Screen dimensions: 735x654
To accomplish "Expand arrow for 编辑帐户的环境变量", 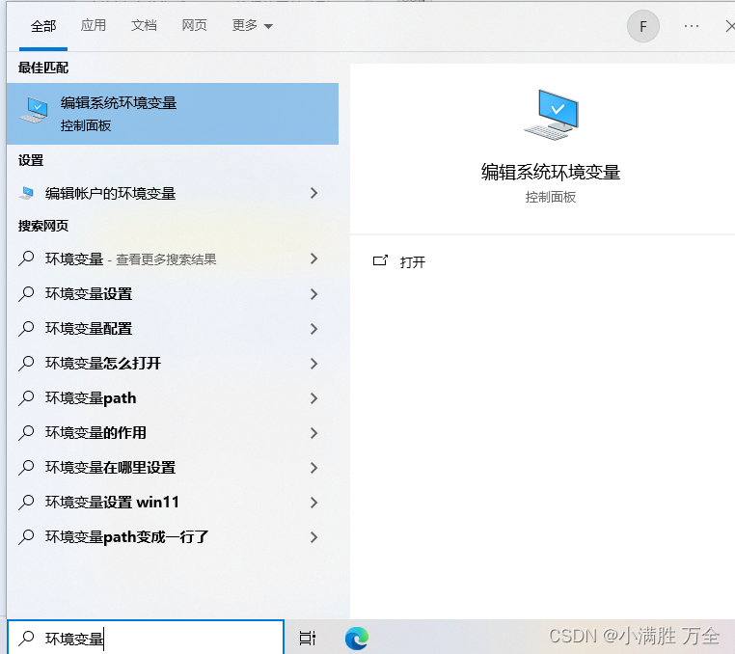I will pos(314,193).
